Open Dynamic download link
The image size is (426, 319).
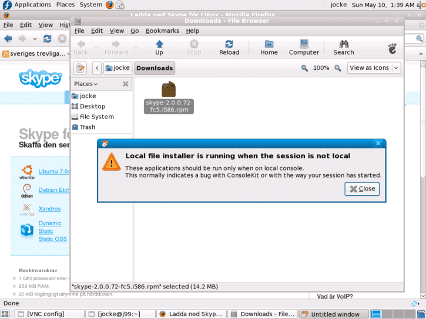50,223
